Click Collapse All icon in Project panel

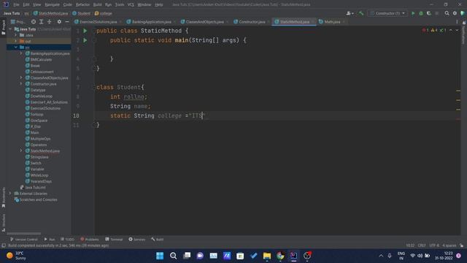50,22
